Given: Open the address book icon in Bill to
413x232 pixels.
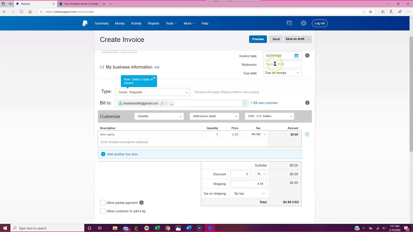Looking at the screenshot, I should point(245,103).
